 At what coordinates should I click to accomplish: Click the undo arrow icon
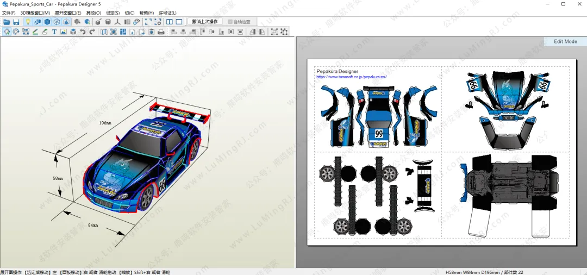pos(83,32)
